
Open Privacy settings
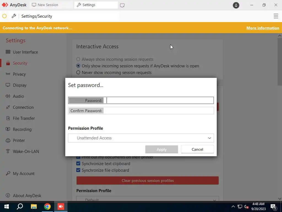coord(19,74)
